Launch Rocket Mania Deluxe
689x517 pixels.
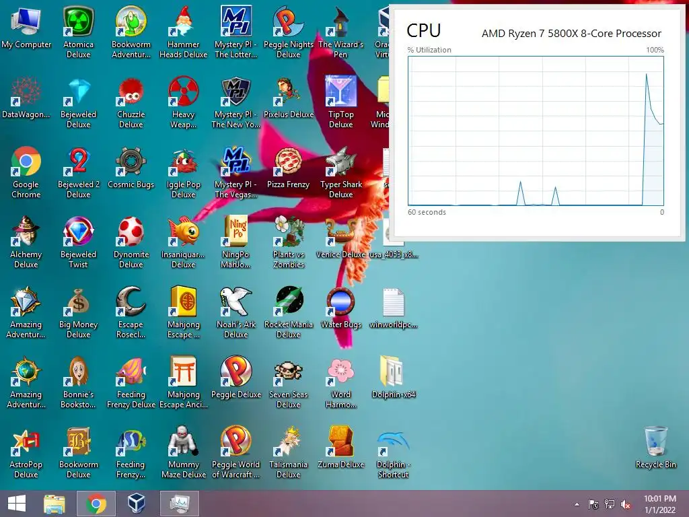[x=288, y=312]
